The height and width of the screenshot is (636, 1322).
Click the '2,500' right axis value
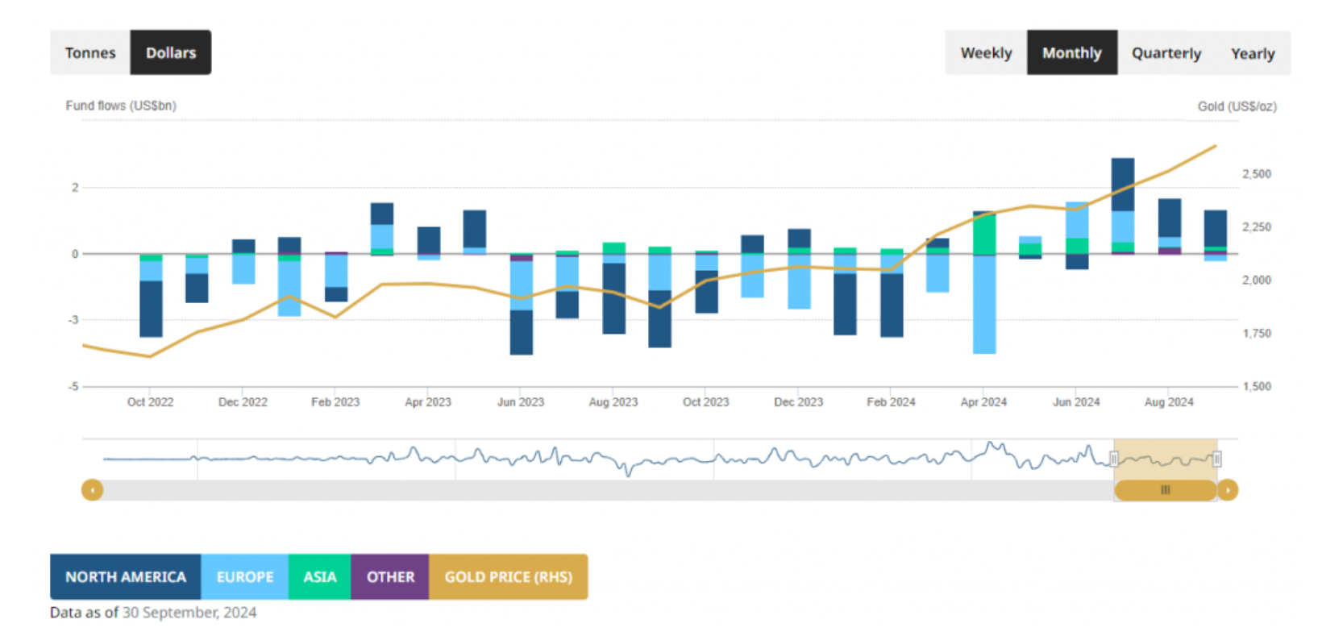[1257, 174]
